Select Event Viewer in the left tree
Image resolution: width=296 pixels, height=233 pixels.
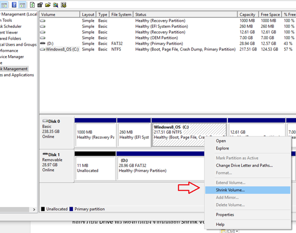(9, 32)
